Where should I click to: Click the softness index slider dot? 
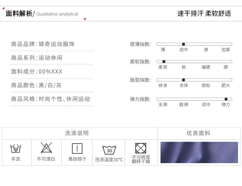164,62
